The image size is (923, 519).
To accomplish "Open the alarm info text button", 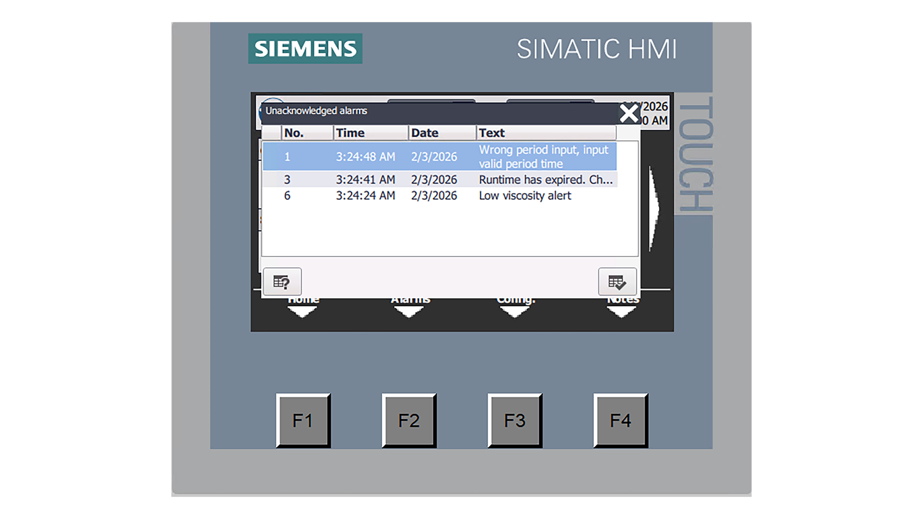I will 282,282.
